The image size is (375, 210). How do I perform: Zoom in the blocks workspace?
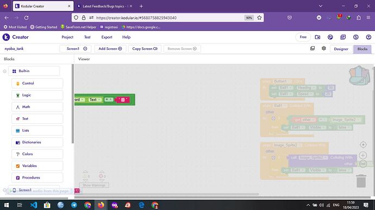[363, 155]
